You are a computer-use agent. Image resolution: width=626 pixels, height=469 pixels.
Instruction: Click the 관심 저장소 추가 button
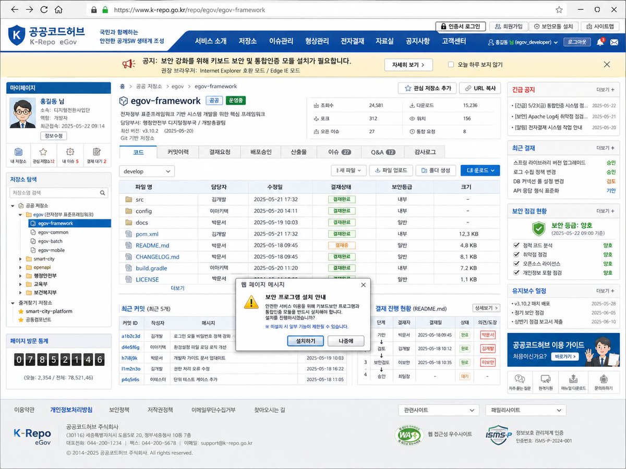[x=428, y=88]
